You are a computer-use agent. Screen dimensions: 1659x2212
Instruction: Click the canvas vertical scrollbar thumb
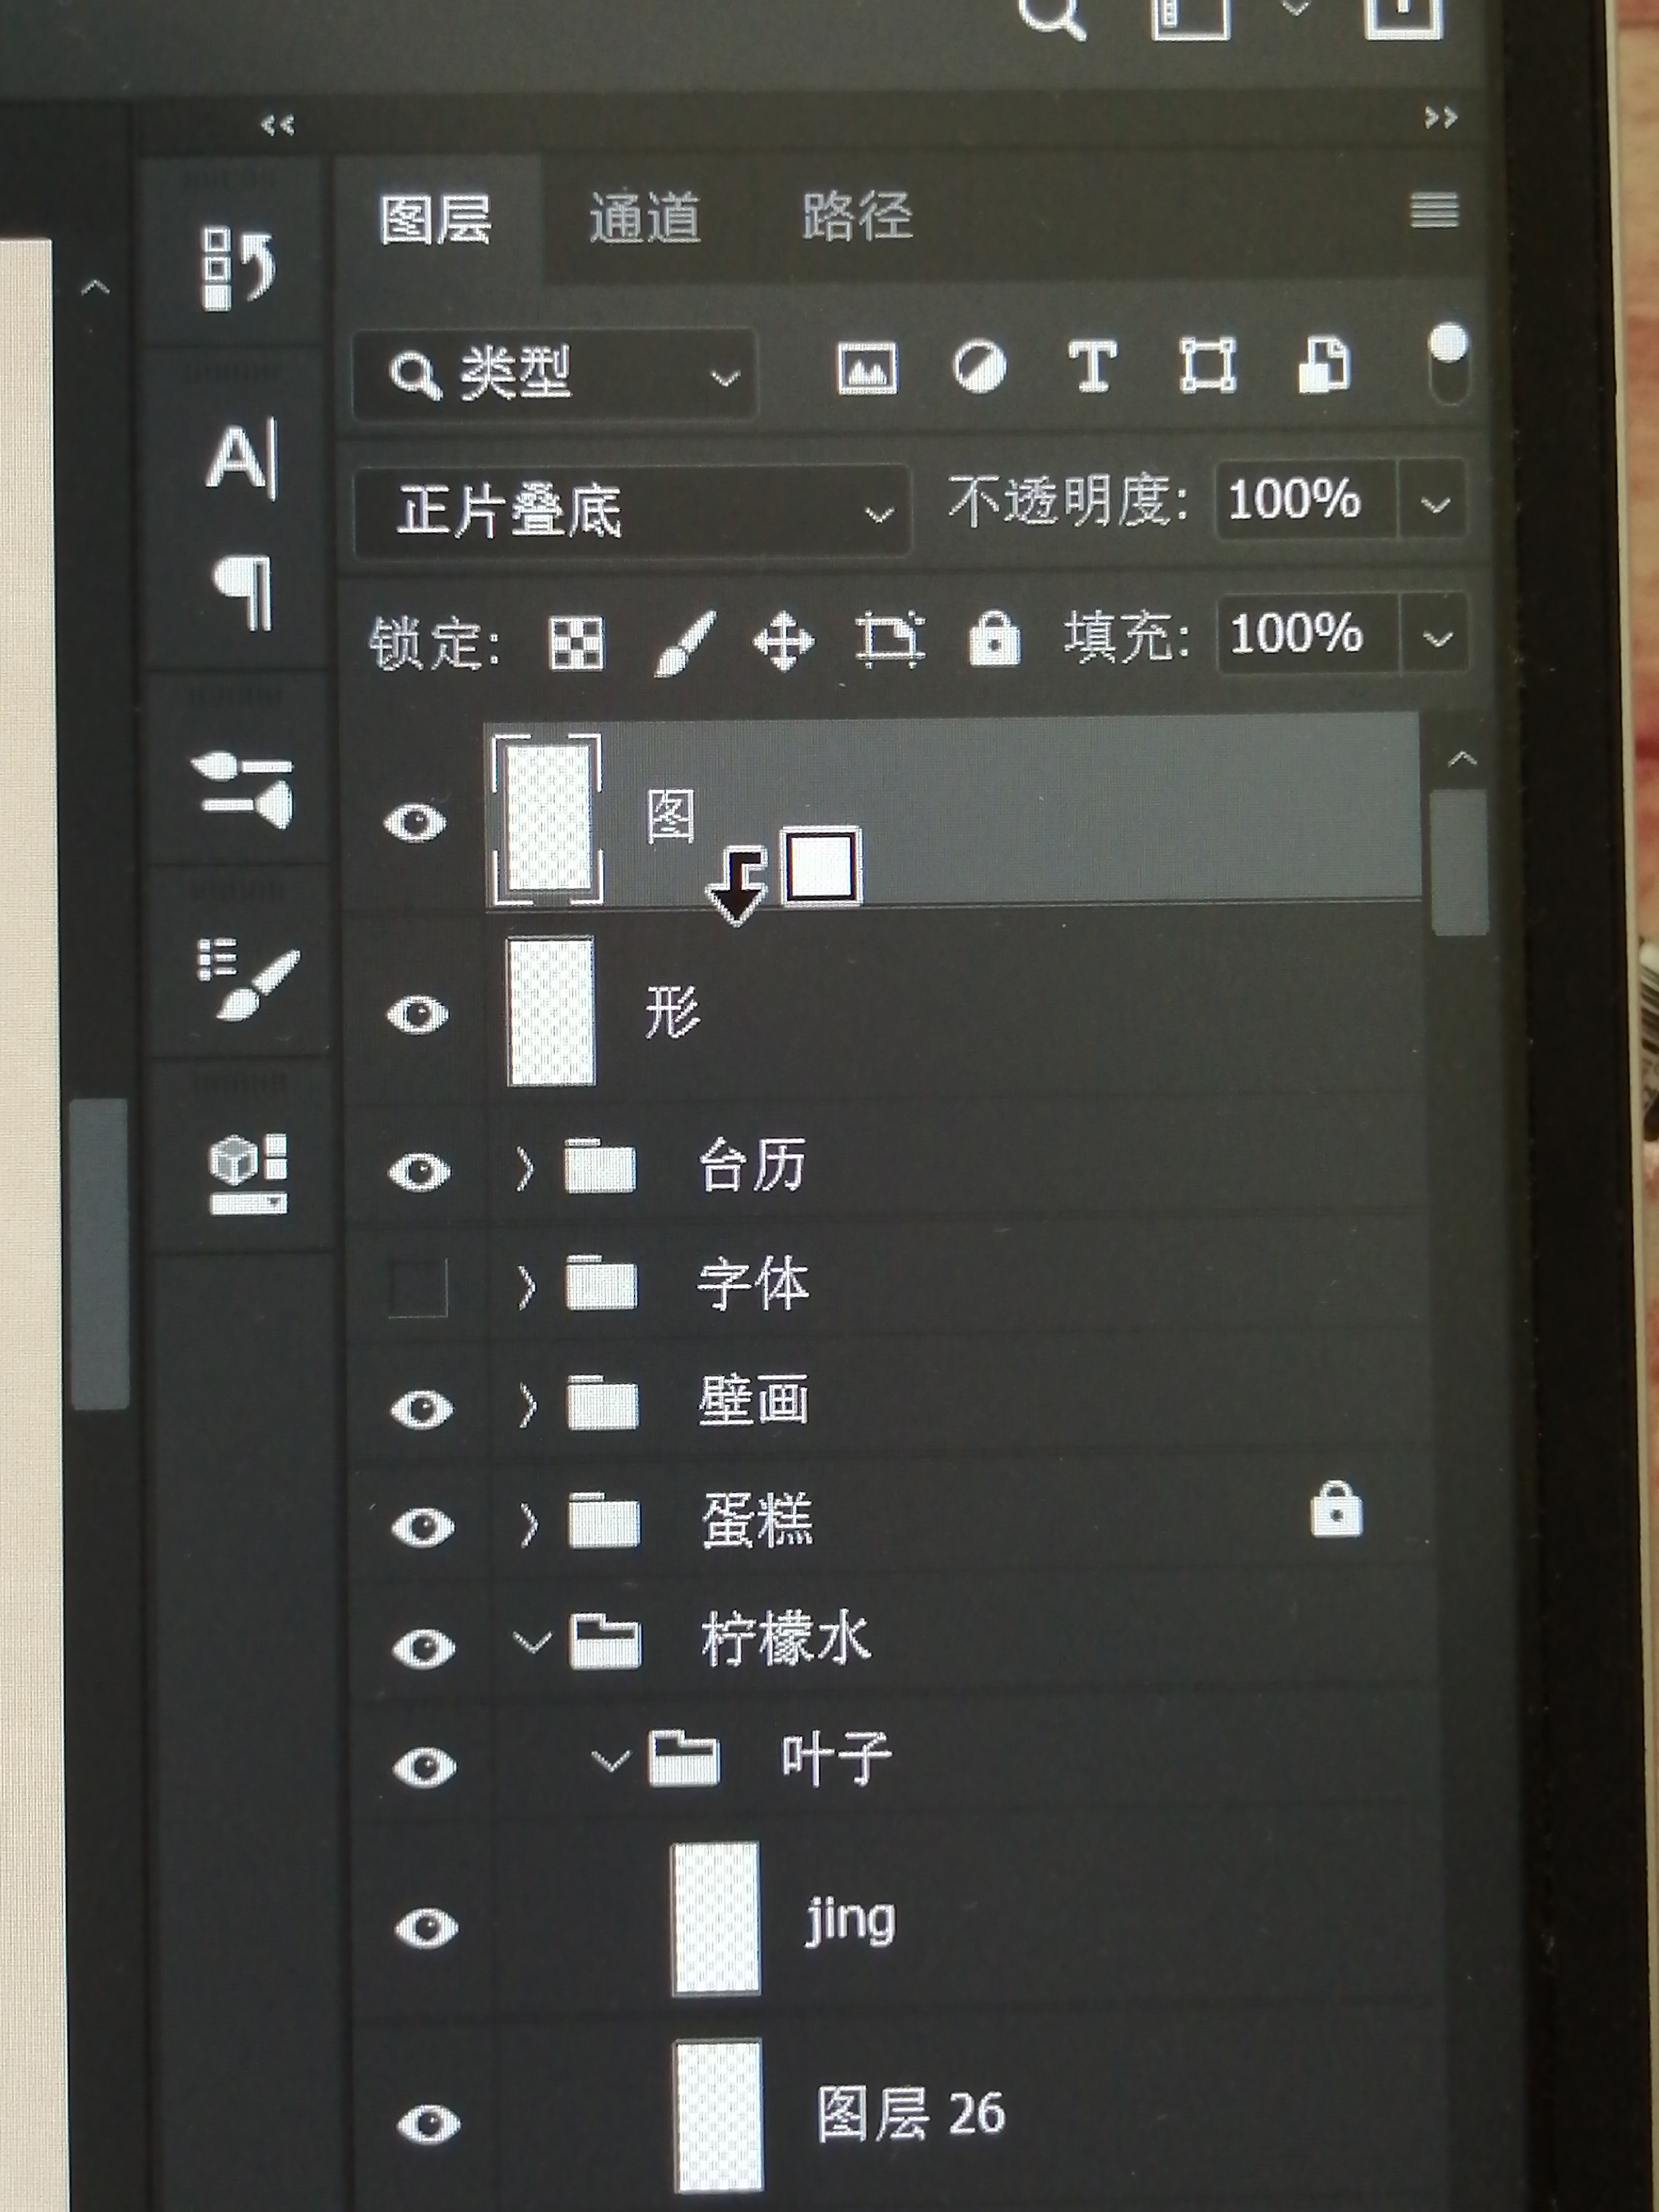point(100,1254)
